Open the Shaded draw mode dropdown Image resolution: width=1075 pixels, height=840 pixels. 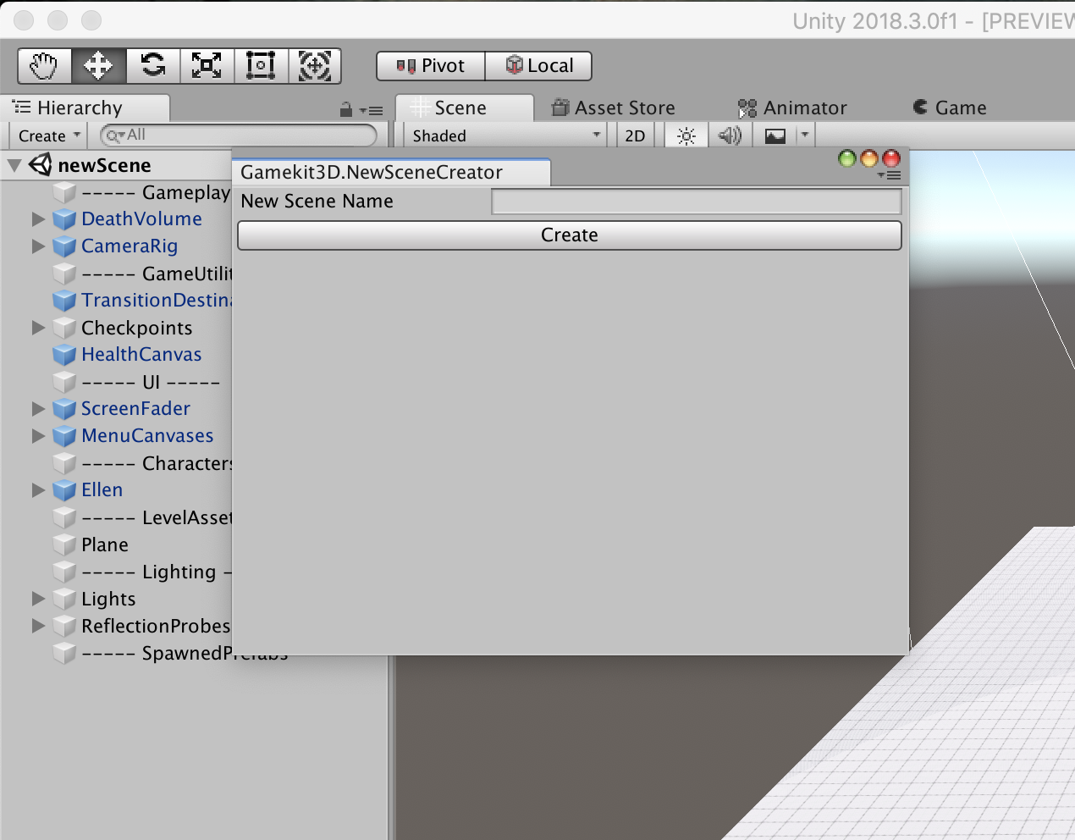click(505, 135)
